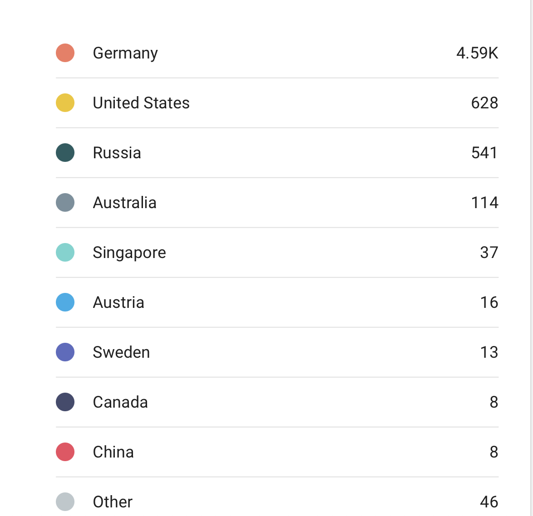Select the Russia country label

tap(117, 153)
